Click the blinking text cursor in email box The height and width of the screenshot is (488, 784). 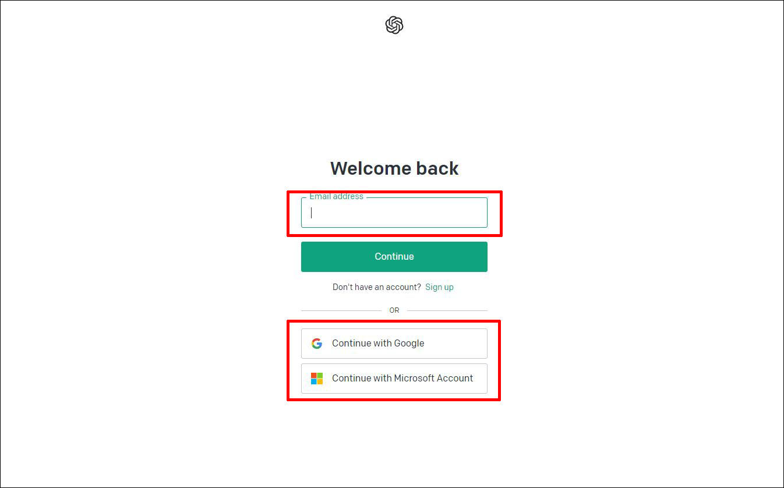(x=311, y=213)
